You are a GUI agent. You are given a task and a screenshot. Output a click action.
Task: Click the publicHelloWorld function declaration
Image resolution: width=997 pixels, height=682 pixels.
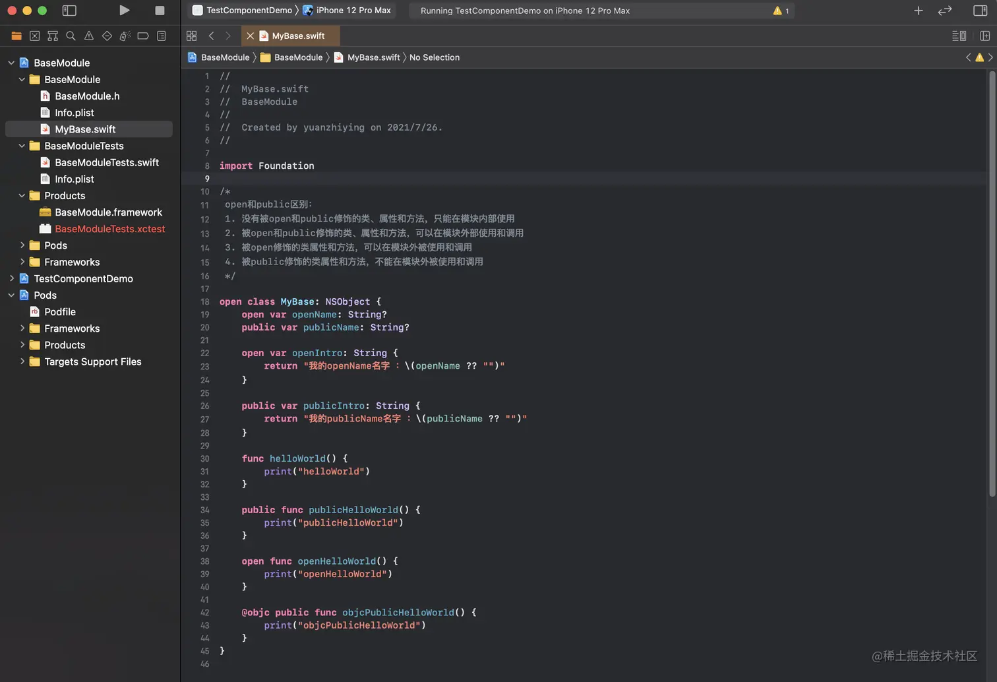(x=330, y=510)
